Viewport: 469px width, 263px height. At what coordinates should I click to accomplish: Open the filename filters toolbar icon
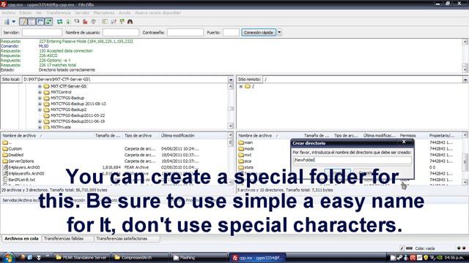point(104,21)
